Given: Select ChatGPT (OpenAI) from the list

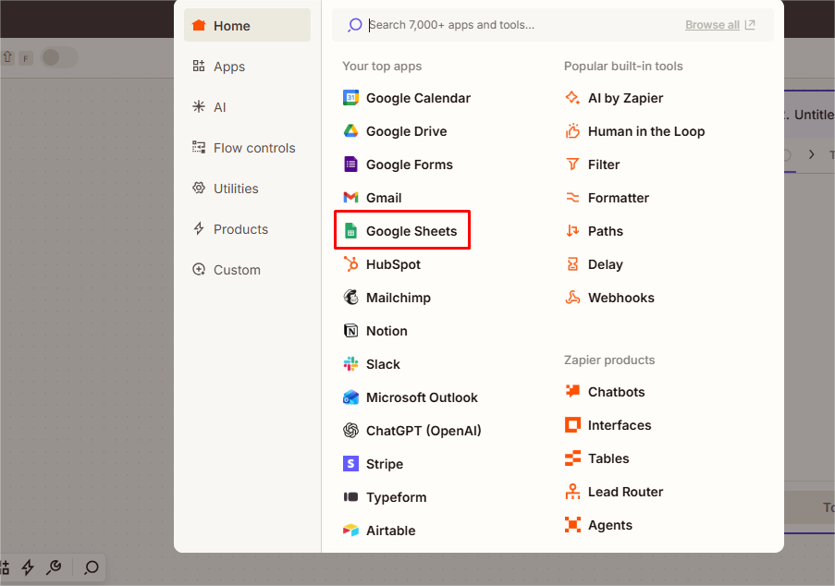Looking at the screenshot, I should point(423,431).
